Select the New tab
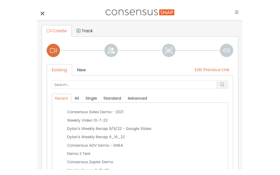The image size is (280, 175). click(81, 70)
